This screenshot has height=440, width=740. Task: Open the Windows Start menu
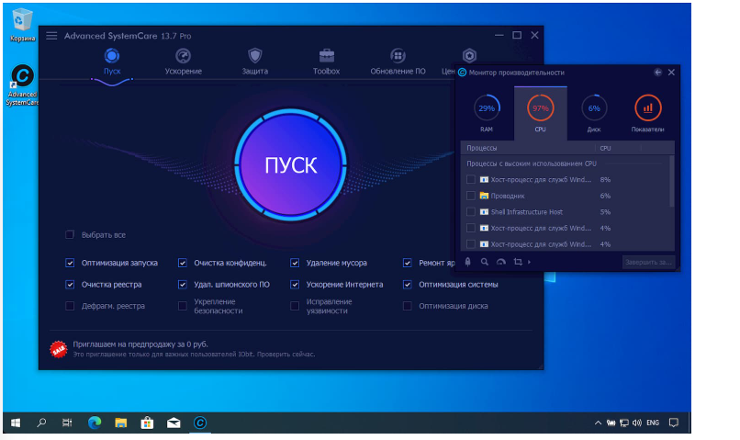[16, 423]
